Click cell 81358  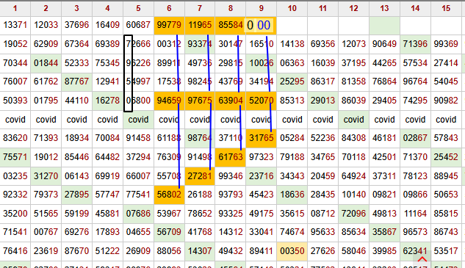[x=353, y=82]
